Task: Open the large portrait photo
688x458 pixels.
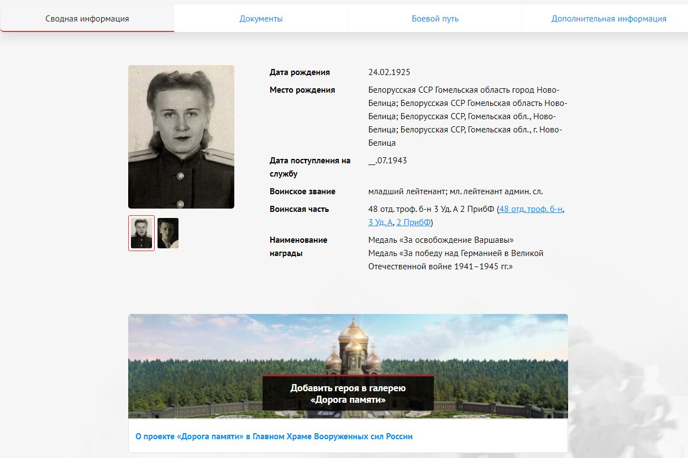Action: click(181, 137)
